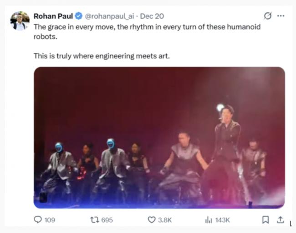Click the blue verified badge
This screenshot has height=233, width=296.
coord(79,16)
